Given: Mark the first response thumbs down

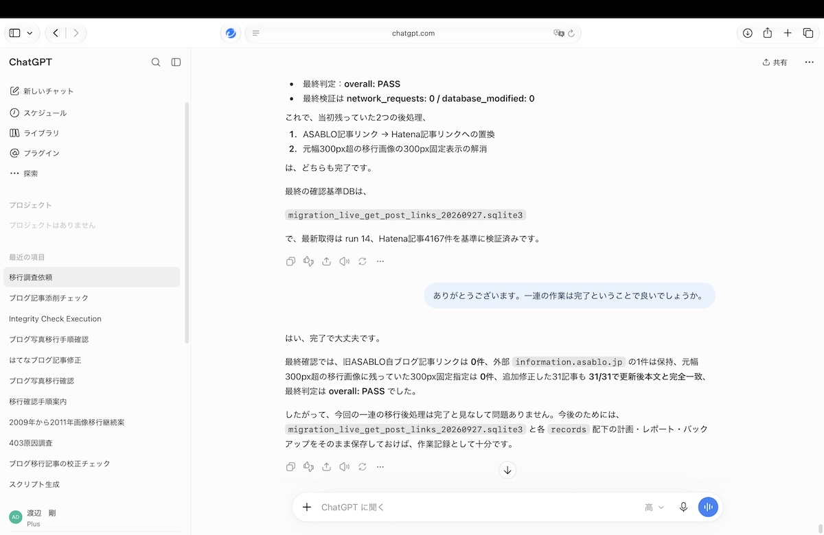Looking at the screenshot, I should 308,261.
